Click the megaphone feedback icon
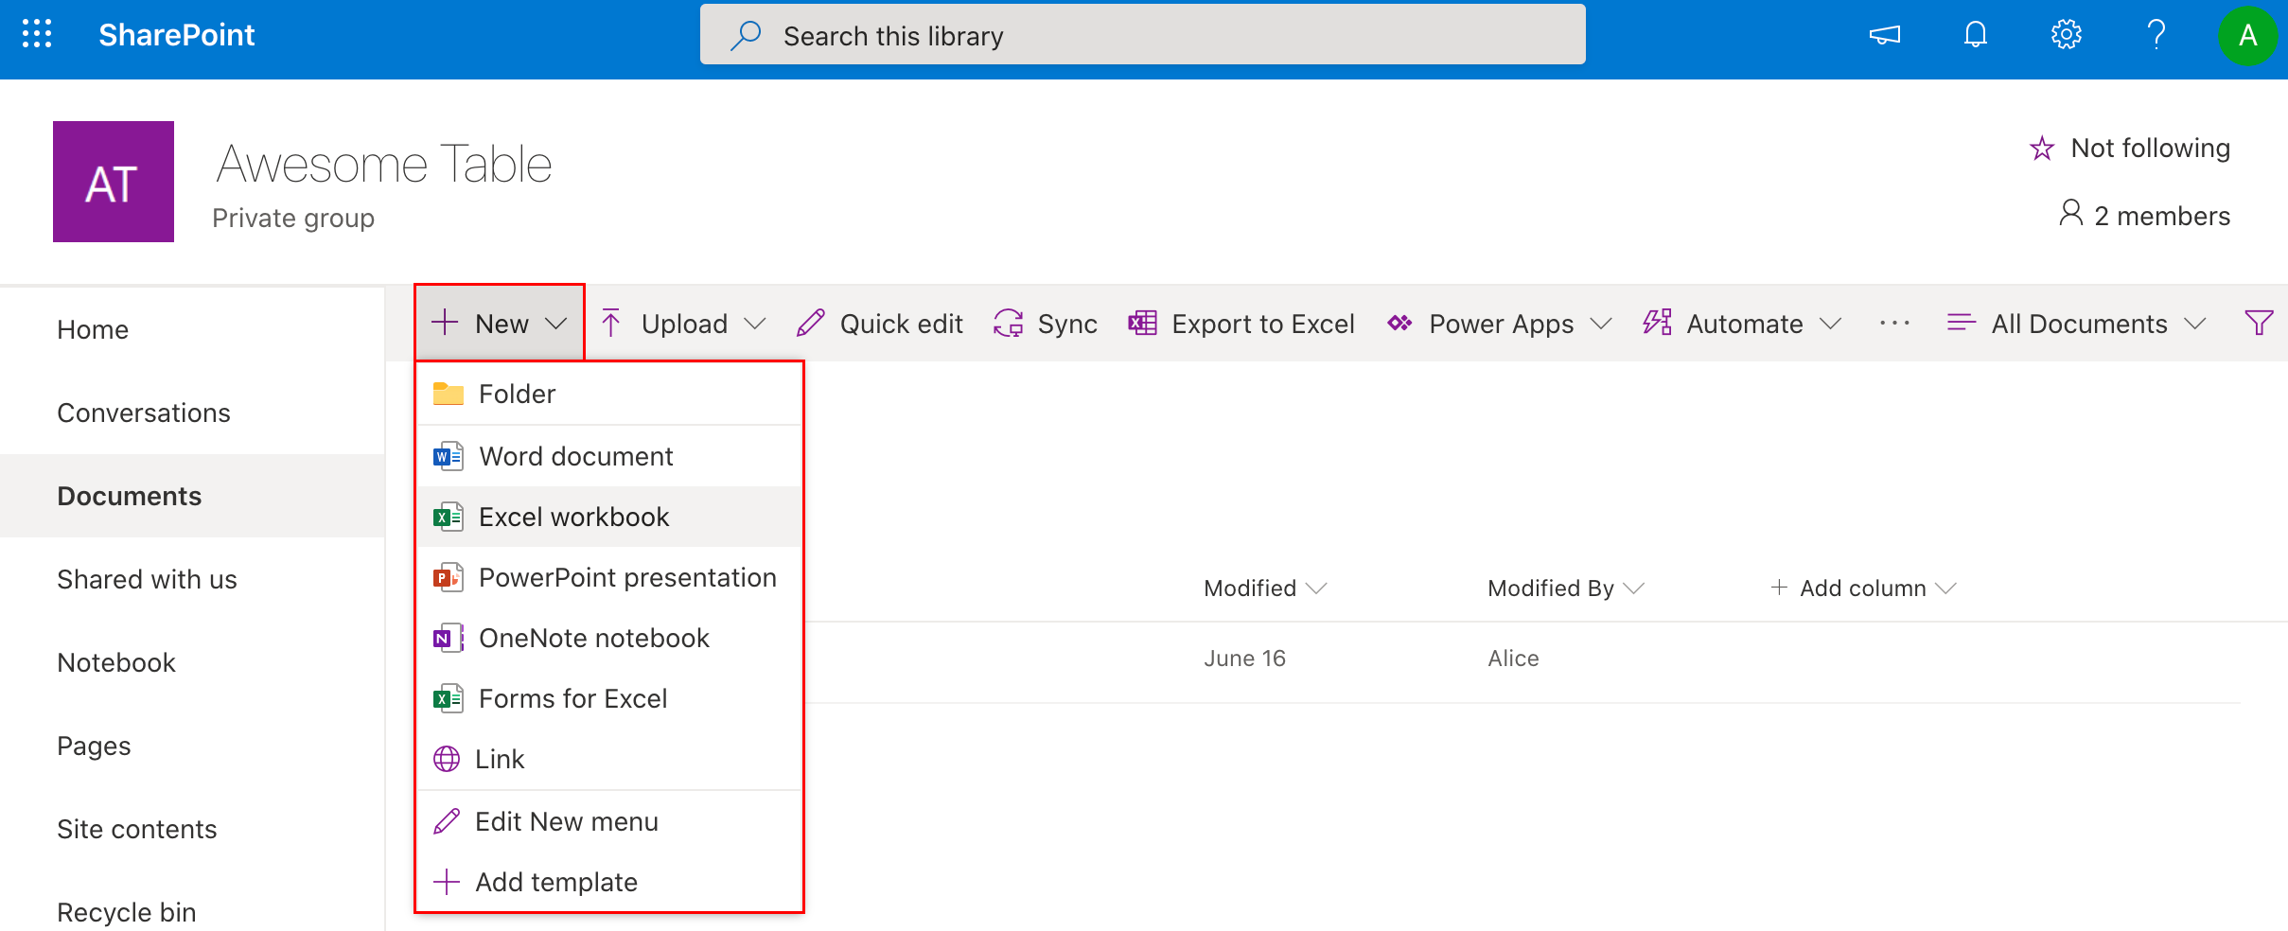The image size is (2288, 931). click(x=1884, y=35)
